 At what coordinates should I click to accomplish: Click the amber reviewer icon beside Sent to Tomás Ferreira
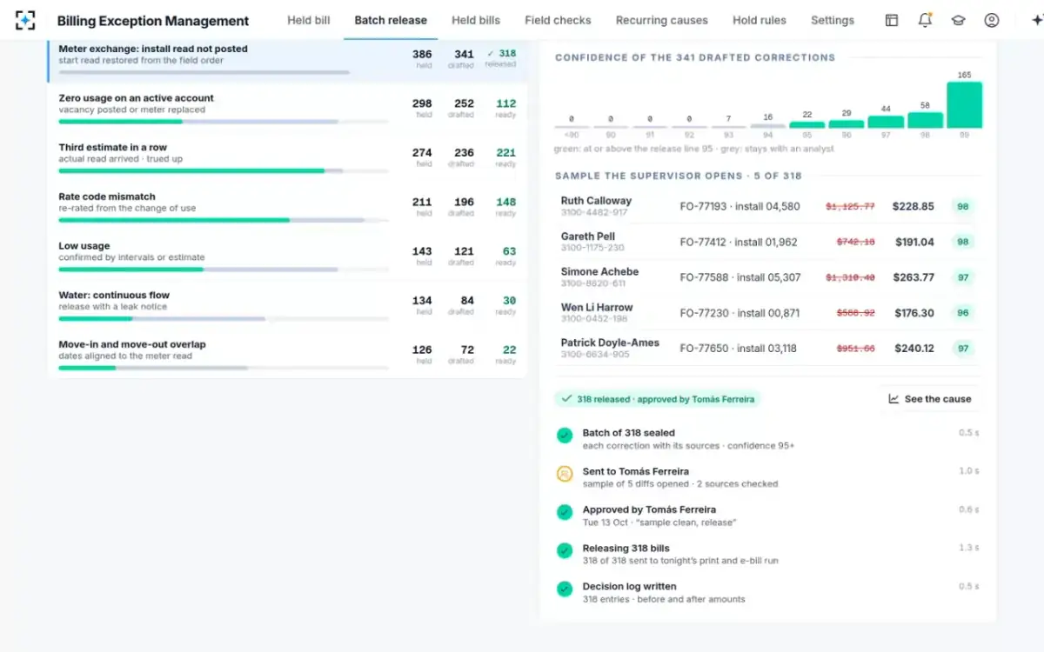(565, 474)
